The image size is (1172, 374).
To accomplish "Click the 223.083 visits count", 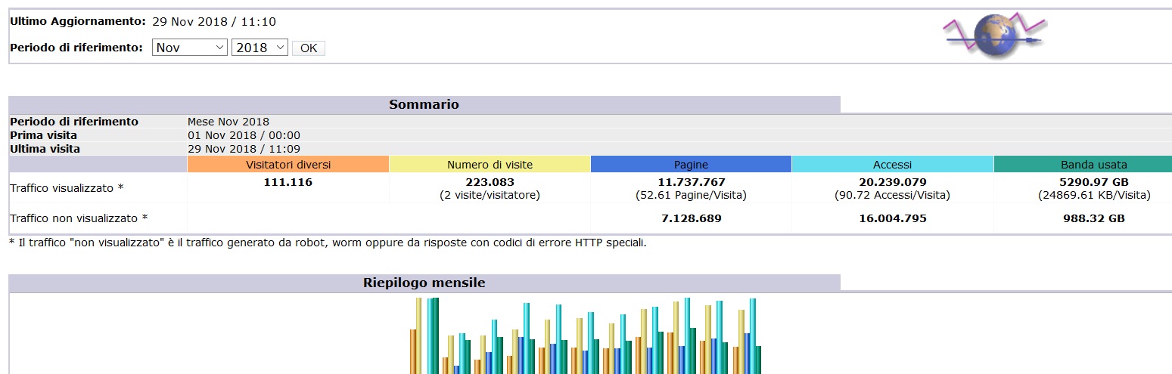I will pyautogui.click(x=490, y=182).
